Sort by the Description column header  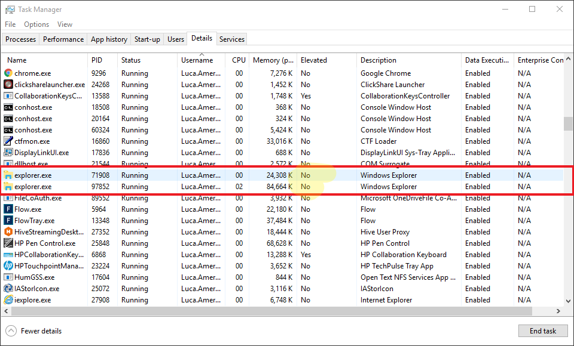point(409,60)
